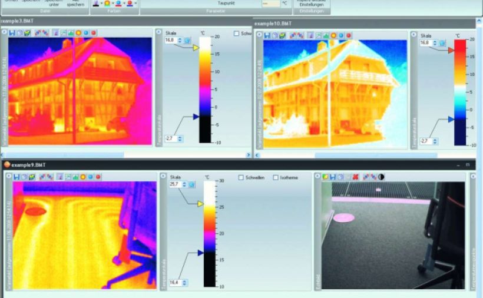483x298 pixels.
Task: Step the 25,7 upper scale value in example9.BMT
Action: tap(184, 184)
